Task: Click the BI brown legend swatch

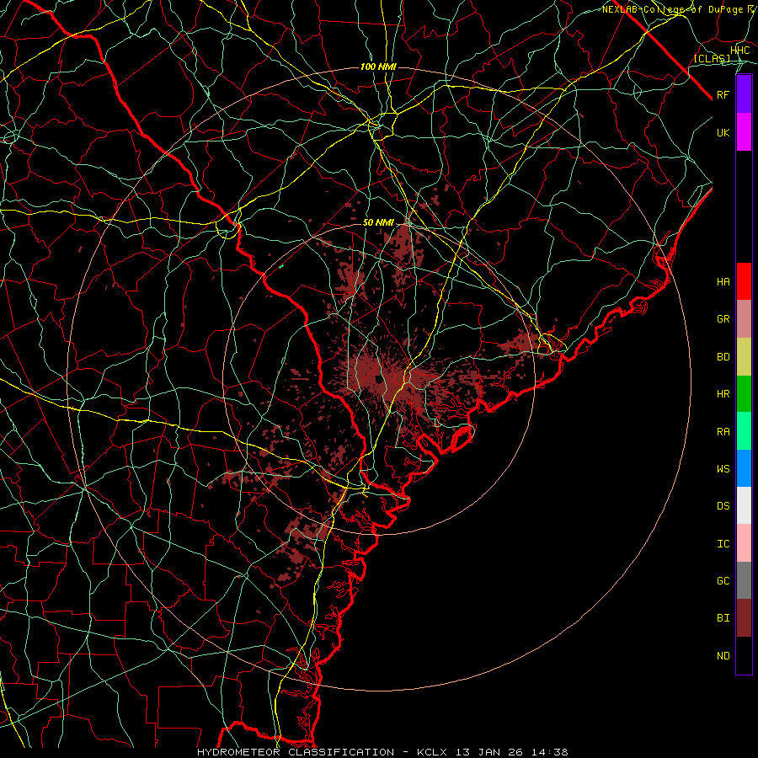Action: pyautogui.click(x=744, y=618)
